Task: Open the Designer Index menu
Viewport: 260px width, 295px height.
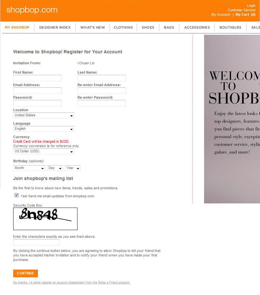Action: coord(55,27)
